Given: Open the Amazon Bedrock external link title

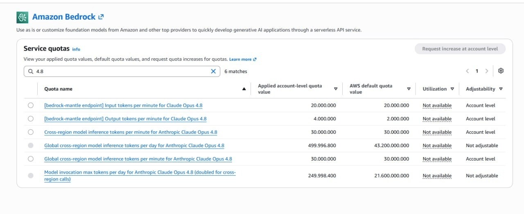Looking at the screenshot, I should (68, 17).
